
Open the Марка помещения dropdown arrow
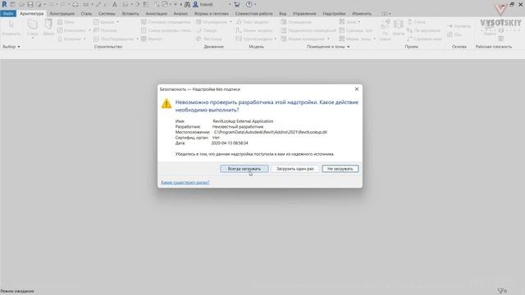(328, 39)
